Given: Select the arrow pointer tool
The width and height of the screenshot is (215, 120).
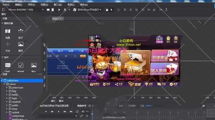Looking at the screenshot, I should point(112,10).
